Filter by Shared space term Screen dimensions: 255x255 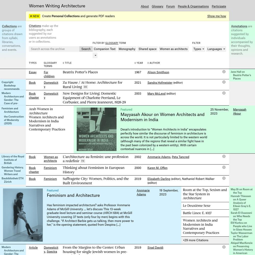pos(147,49)
